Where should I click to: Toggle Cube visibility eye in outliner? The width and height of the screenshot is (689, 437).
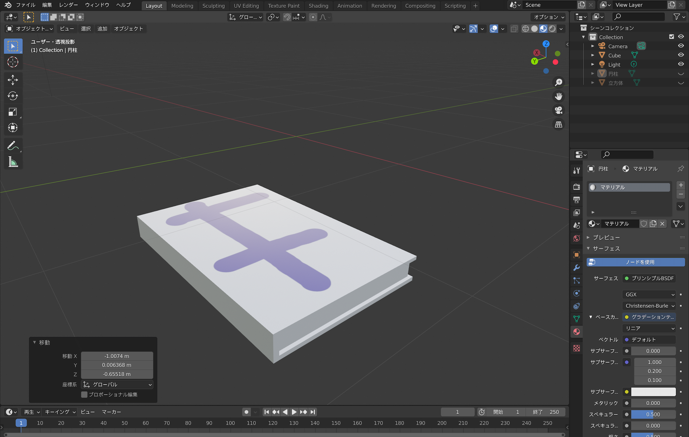tap(681, 55)
